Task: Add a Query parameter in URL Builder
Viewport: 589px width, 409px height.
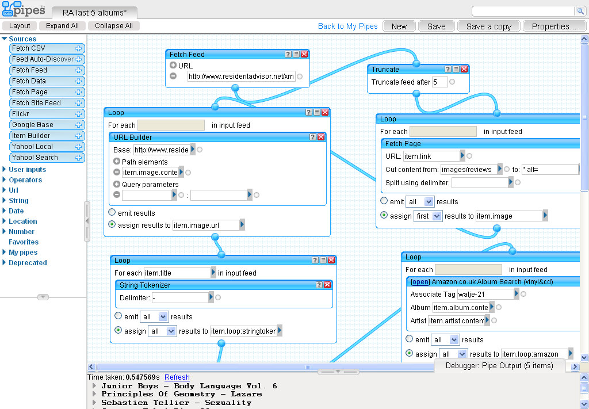Action: (117, 184)
